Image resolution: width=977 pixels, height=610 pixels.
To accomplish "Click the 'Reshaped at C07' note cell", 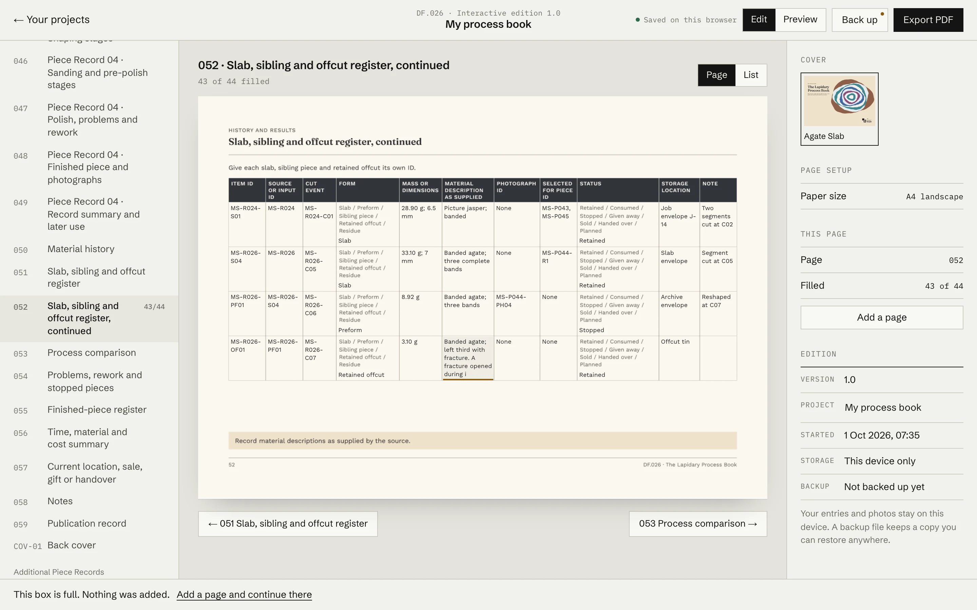I will (x=718, y=313).
